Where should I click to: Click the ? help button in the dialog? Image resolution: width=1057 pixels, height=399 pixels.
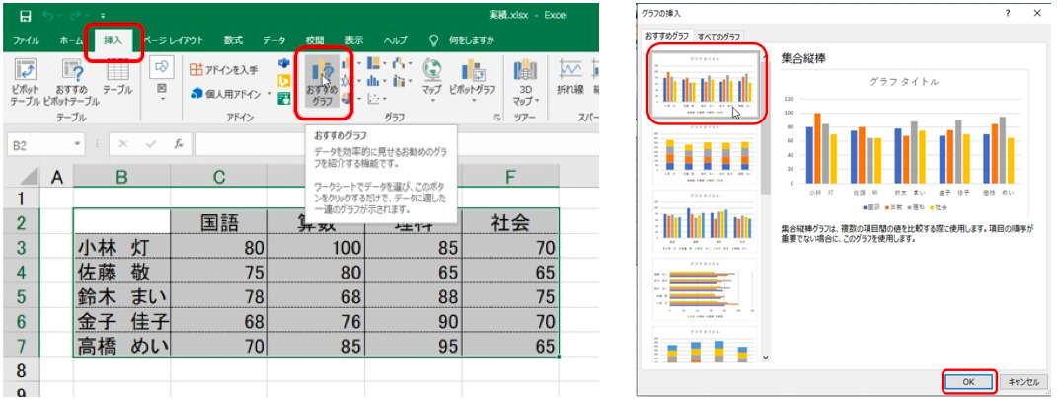(1007, 12)
